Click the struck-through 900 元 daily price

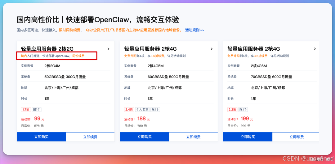[x=245, y=126]
